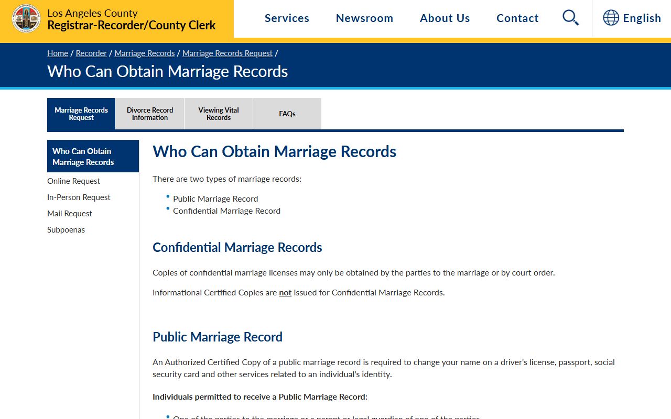
Task: Click the main 'Who Can Obtain Marriage Records' content heading
Action: click(274, 151)
